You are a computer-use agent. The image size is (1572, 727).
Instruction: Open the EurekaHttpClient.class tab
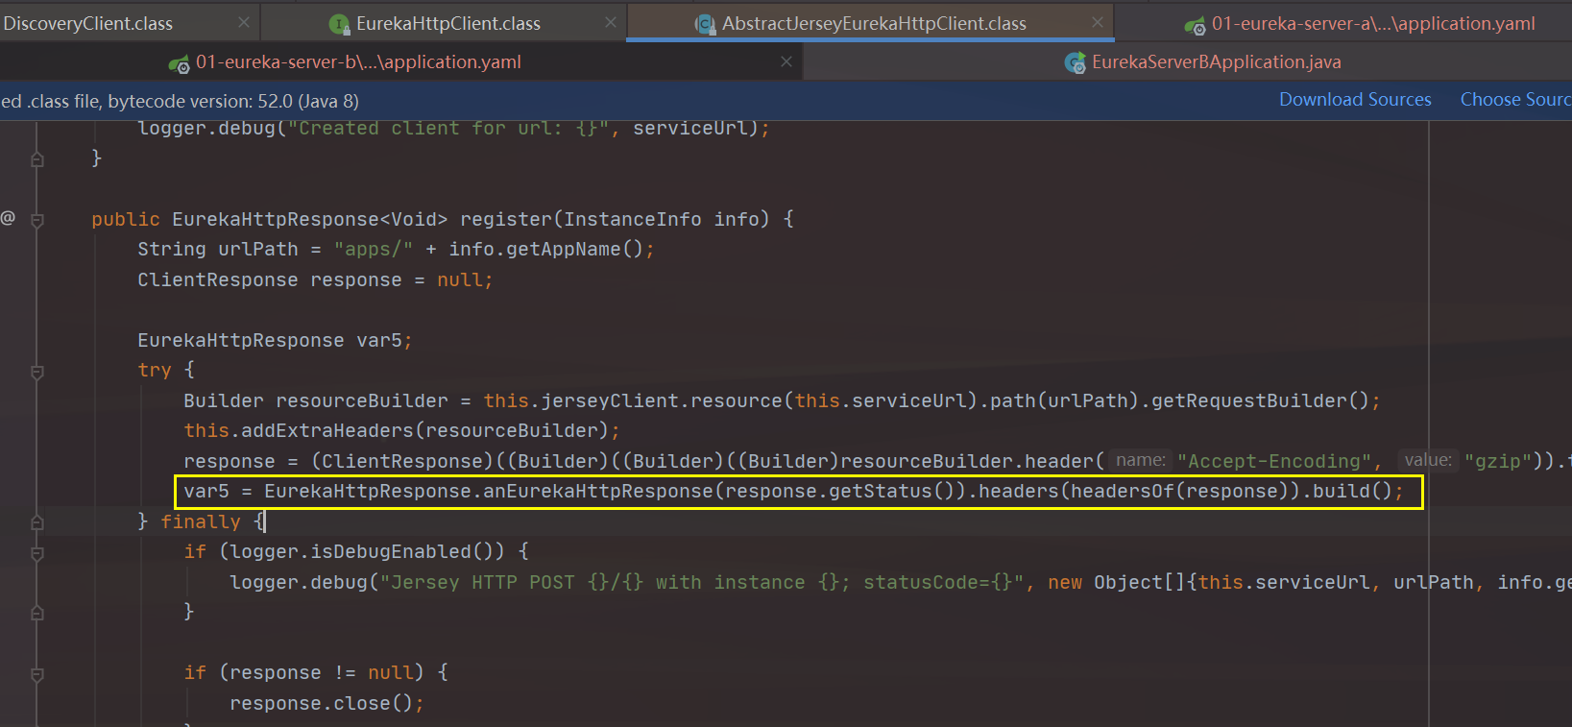447,23
